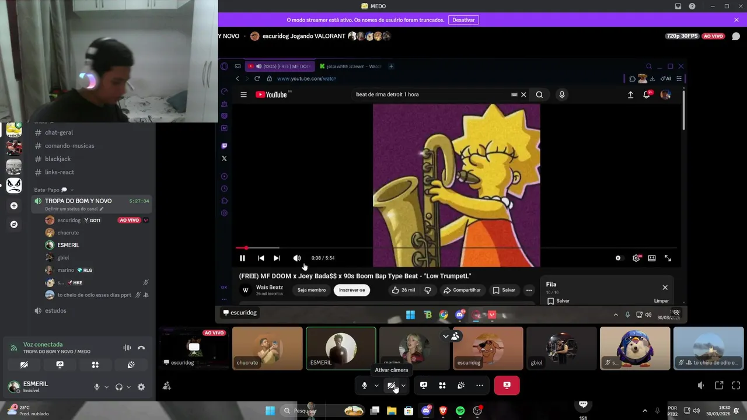The image size is (747, 420).
Task: Toggle YouTube theater mode in streamed player
Action: [x=652, y=258]
